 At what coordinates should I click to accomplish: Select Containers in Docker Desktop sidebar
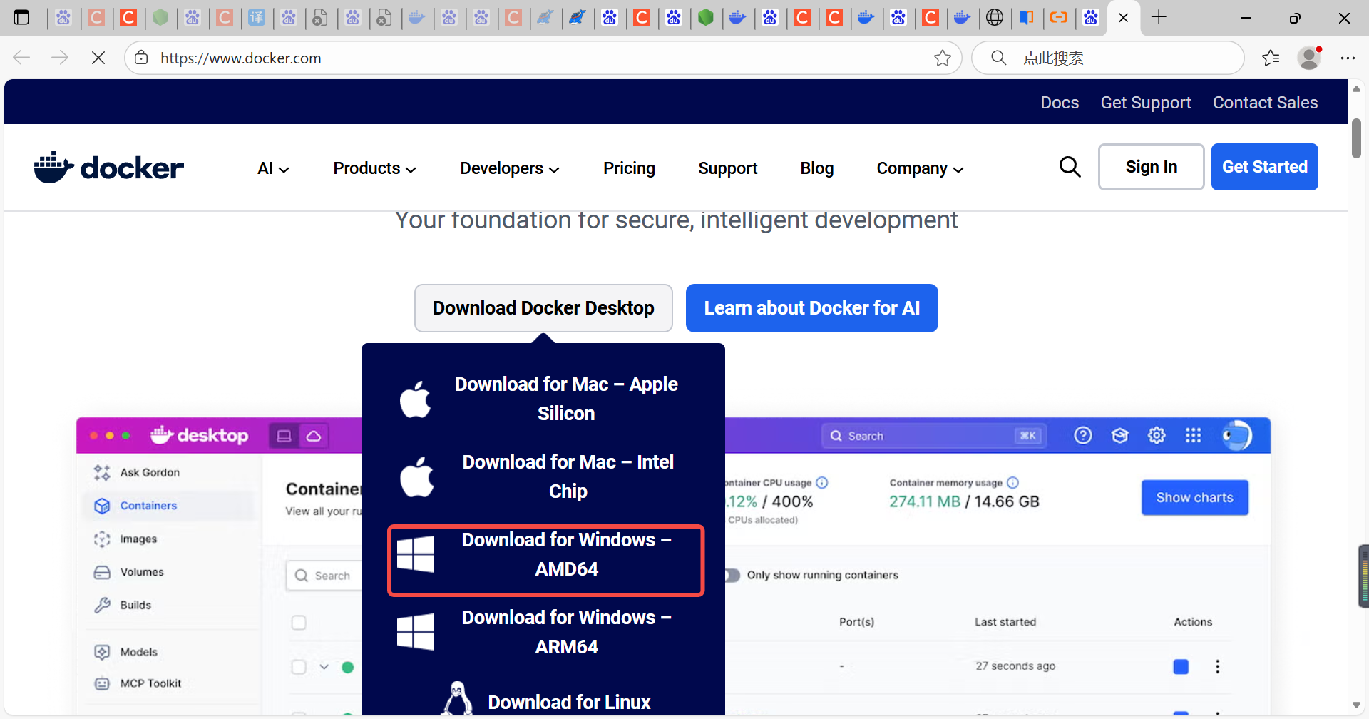[148, 506]
